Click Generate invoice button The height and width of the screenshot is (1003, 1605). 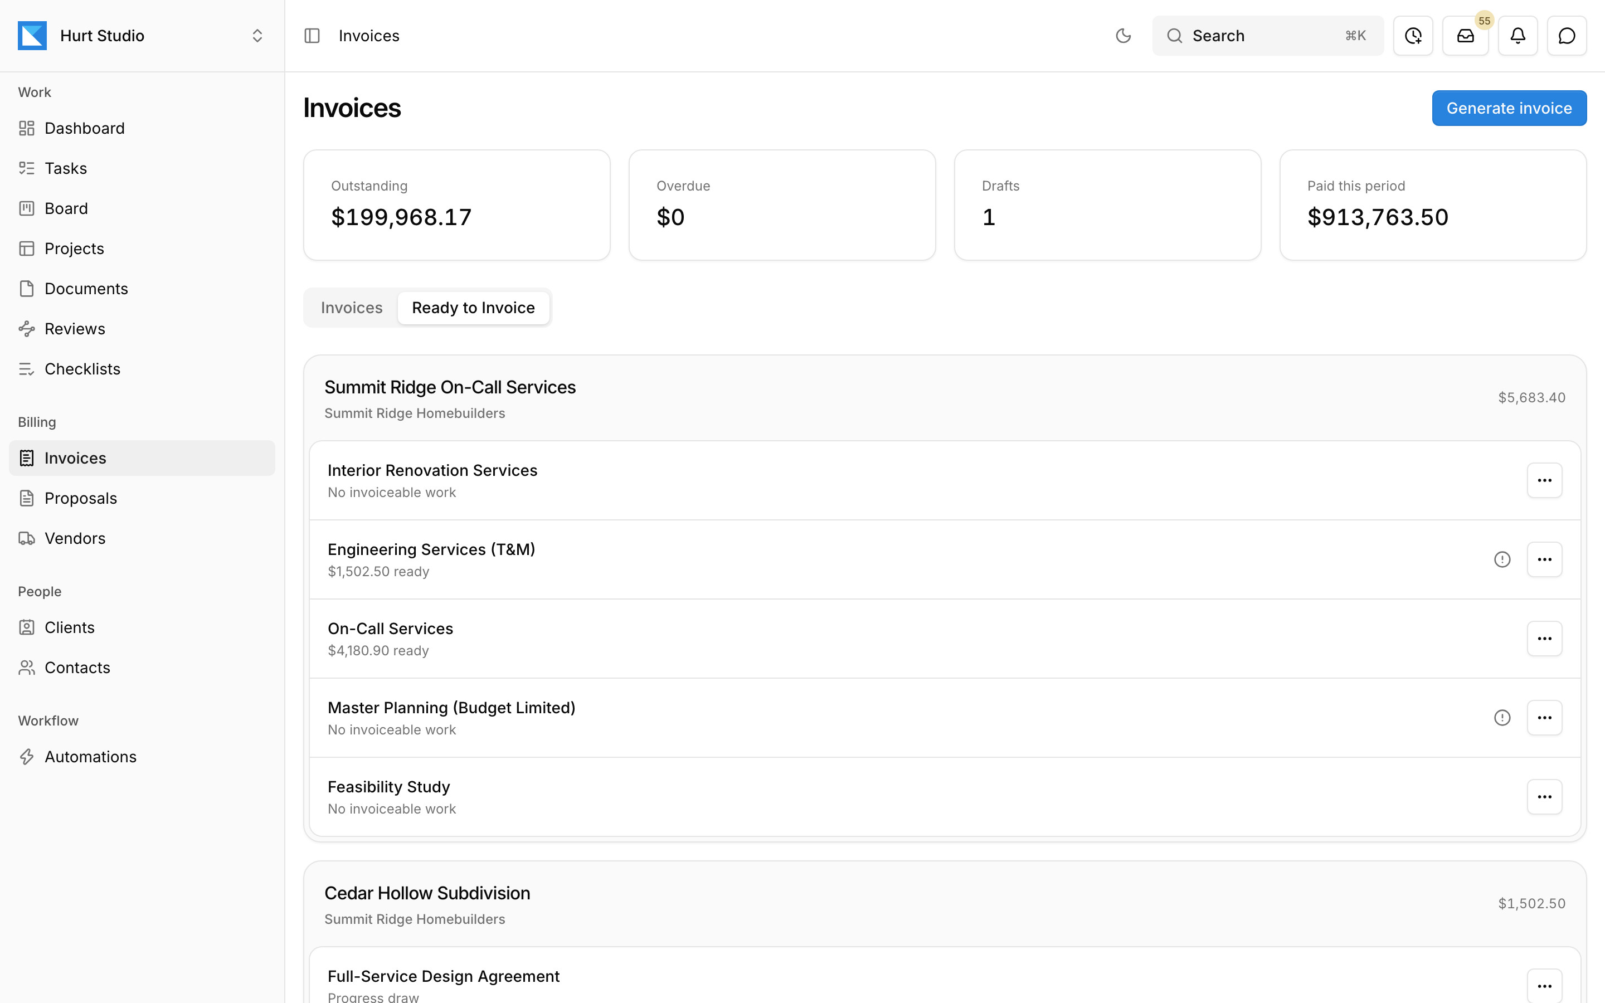1509,108
